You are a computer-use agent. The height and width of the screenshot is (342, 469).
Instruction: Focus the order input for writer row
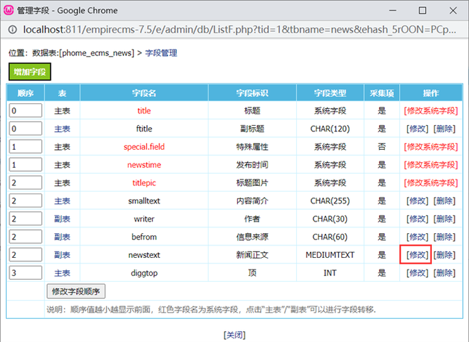coord(25,218)
